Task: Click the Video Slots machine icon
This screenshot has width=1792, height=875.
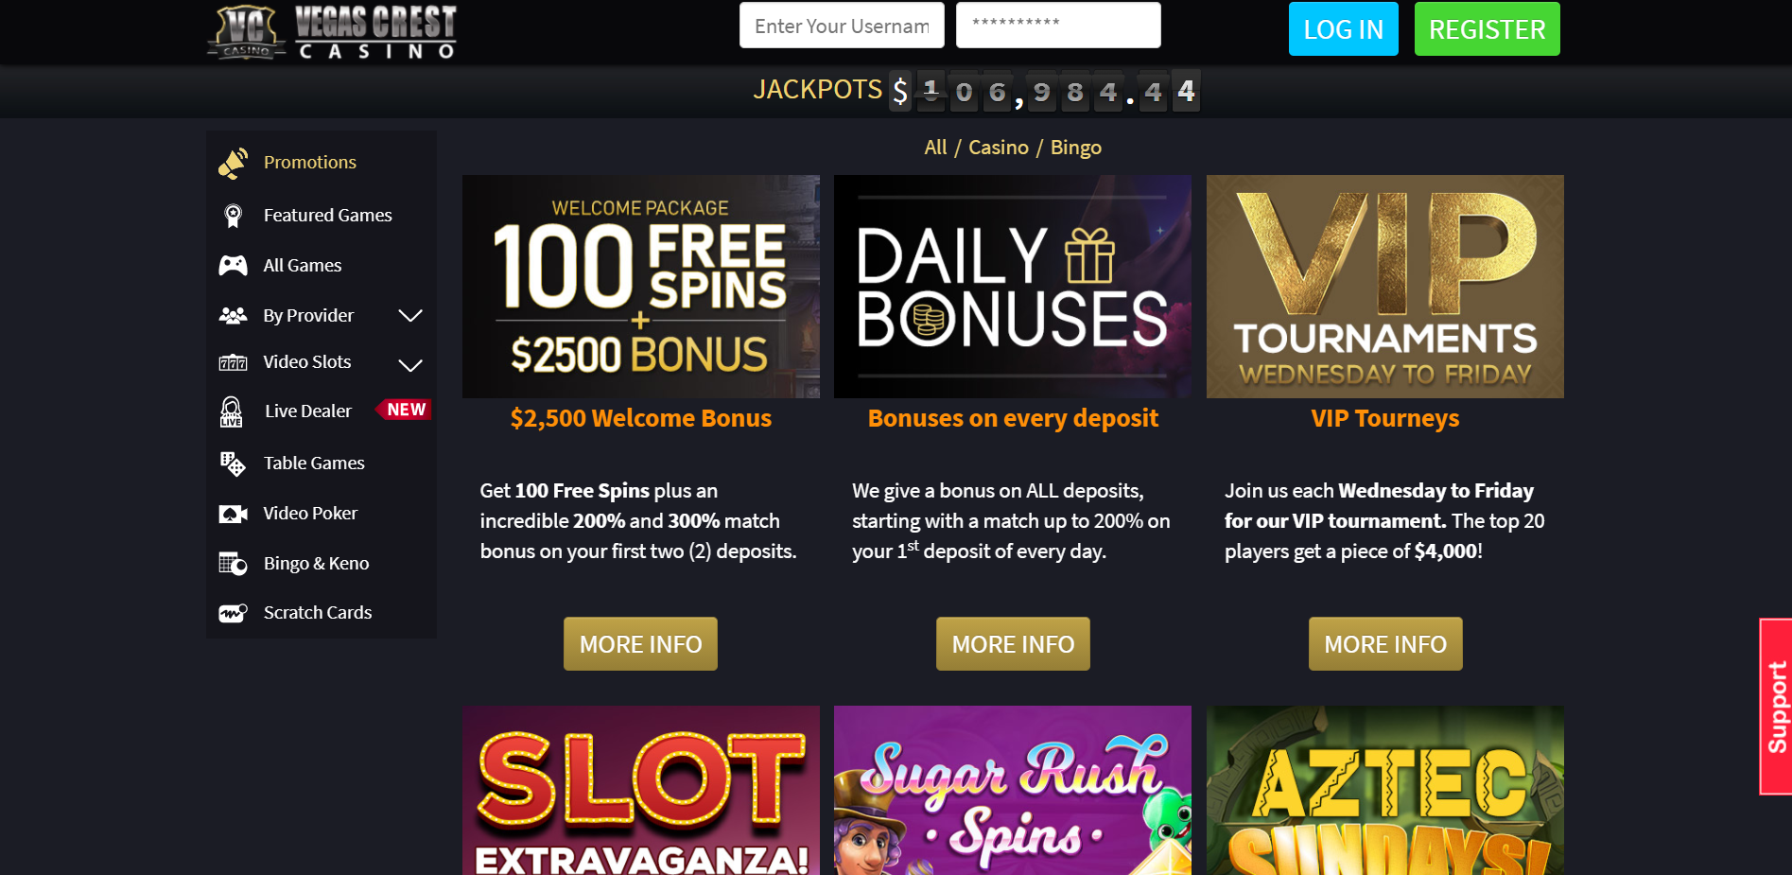Action: (x=233, y=362)
